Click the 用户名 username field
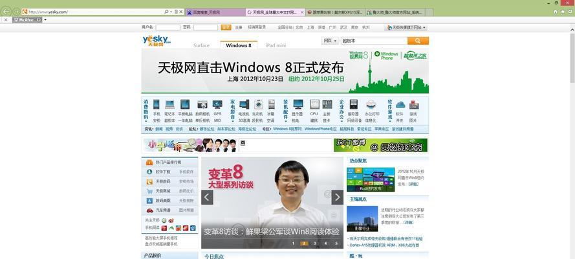575x259 pixels. (168, 27)
